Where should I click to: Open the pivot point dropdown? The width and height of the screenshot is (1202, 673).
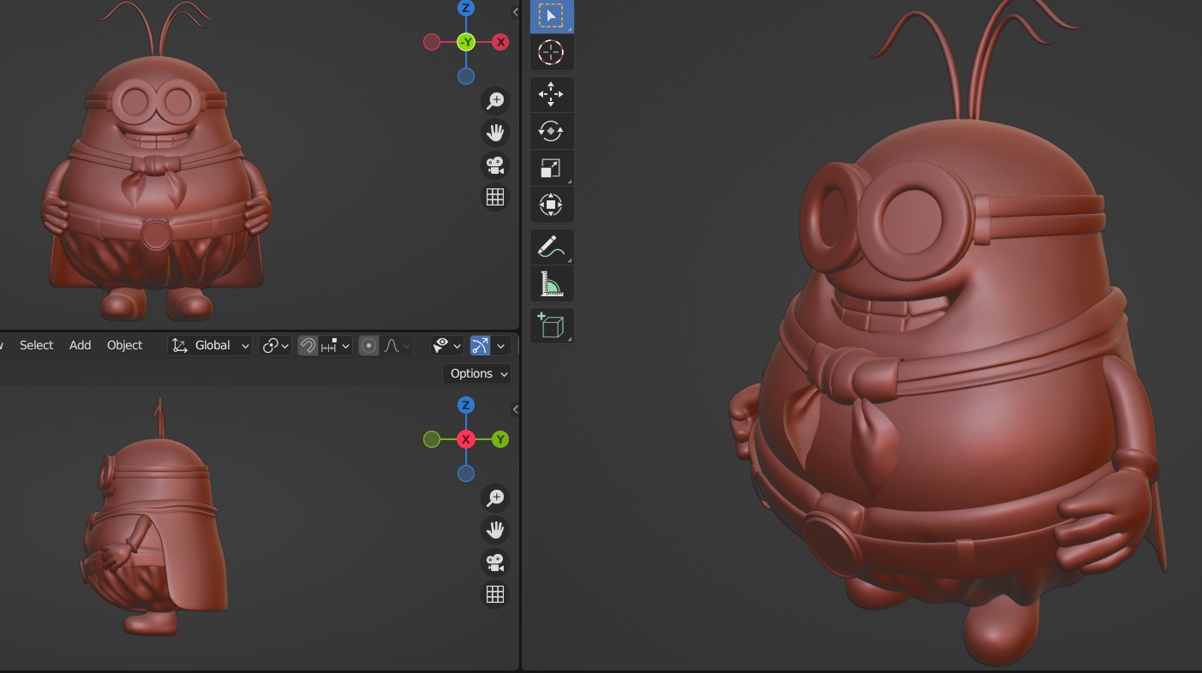pyautogui.click(x=275, y=346)
